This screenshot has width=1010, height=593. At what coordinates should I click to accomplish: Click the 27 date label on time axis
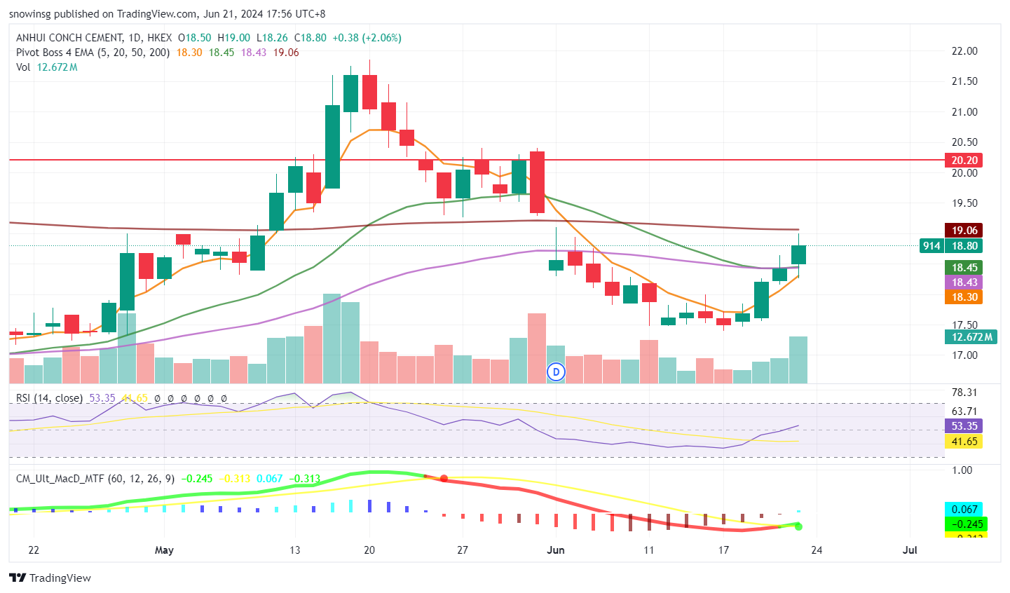[x=463, y=550]
